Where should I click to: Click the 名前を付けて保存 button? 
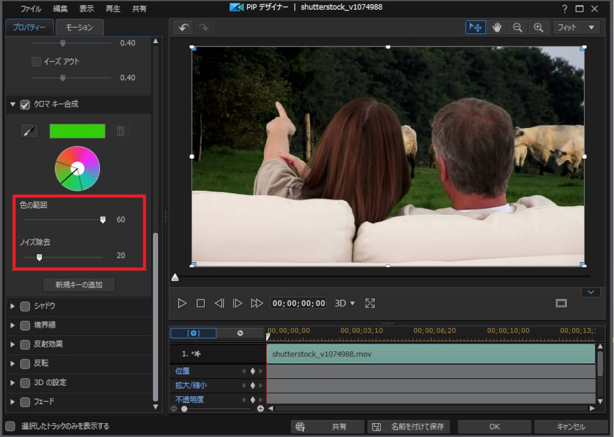click(x=409, y=427)
